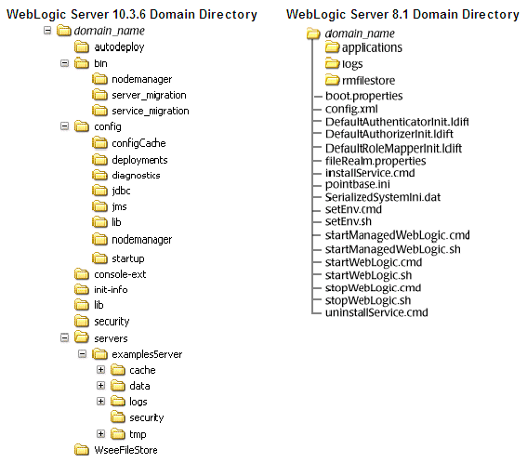527x463 pixels.
Task: Click the pointbase.ini file entry
Action: (x=358, y=185)
